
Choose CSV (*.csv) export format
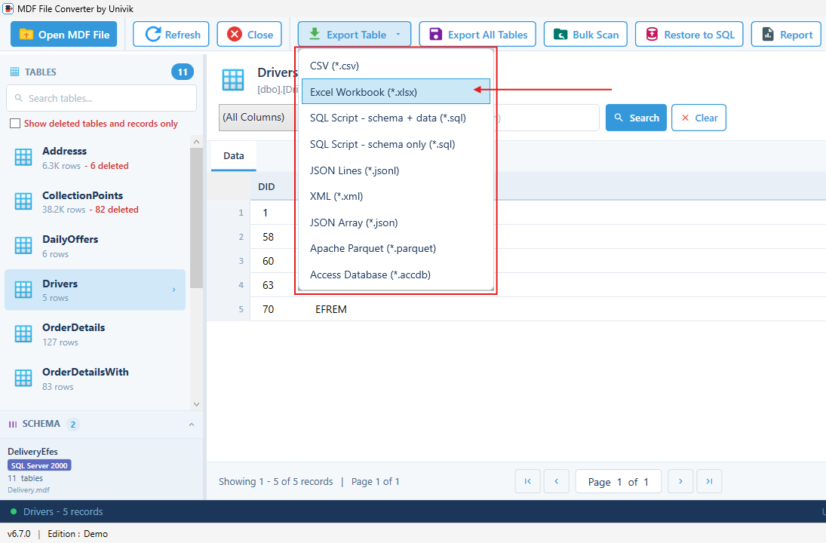[x=395, y=66]
